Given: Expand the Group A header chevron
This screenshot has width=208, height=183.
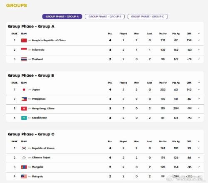Looking at the screenshot, I should [199, 34].
